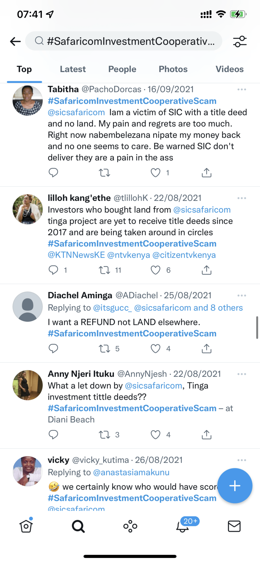
Task: Open the @KTNNewsKE mention link
Action: click(76, 255)
